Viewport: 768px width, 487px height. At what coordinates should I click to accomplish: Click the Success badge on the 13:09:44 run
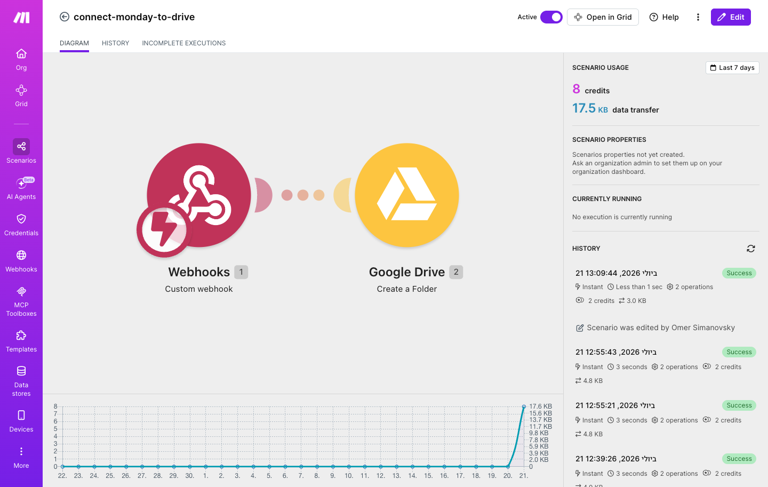(739, 273)
